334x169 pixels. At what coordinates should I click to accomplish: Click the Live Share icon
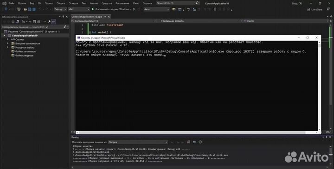(x=308, y=10)
